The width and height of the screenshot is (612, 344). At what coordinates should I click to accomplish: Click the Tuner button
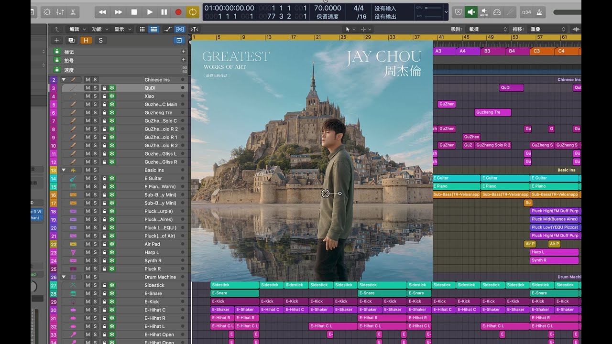point(511,12)
